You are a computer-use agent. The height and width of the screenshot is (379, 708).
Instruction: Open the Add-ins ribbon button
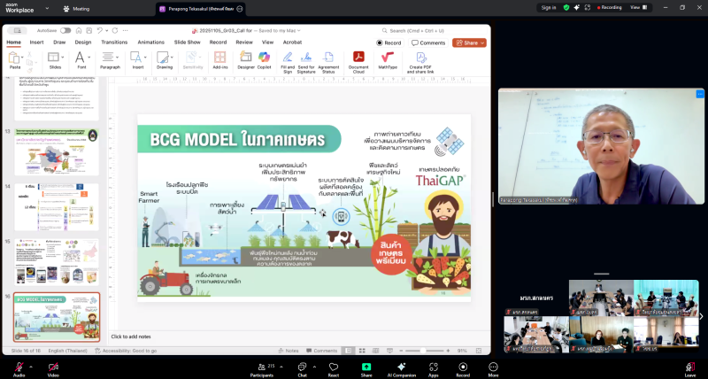point(219,58)
